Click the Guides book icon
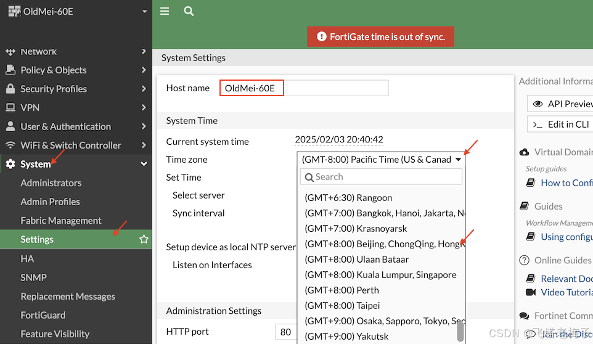The width and height of the screenshot is (593, 344). [x=524, y=206]
